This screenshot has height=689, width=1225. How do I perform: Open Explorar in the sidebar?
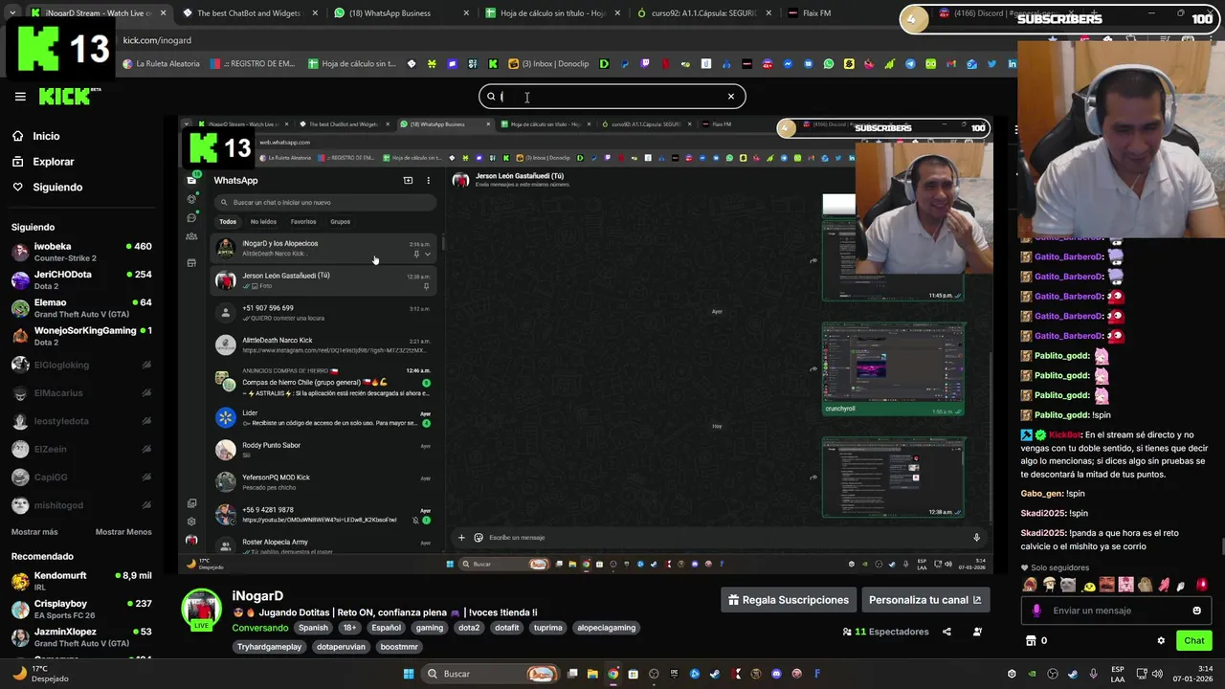tap(54, 162)
